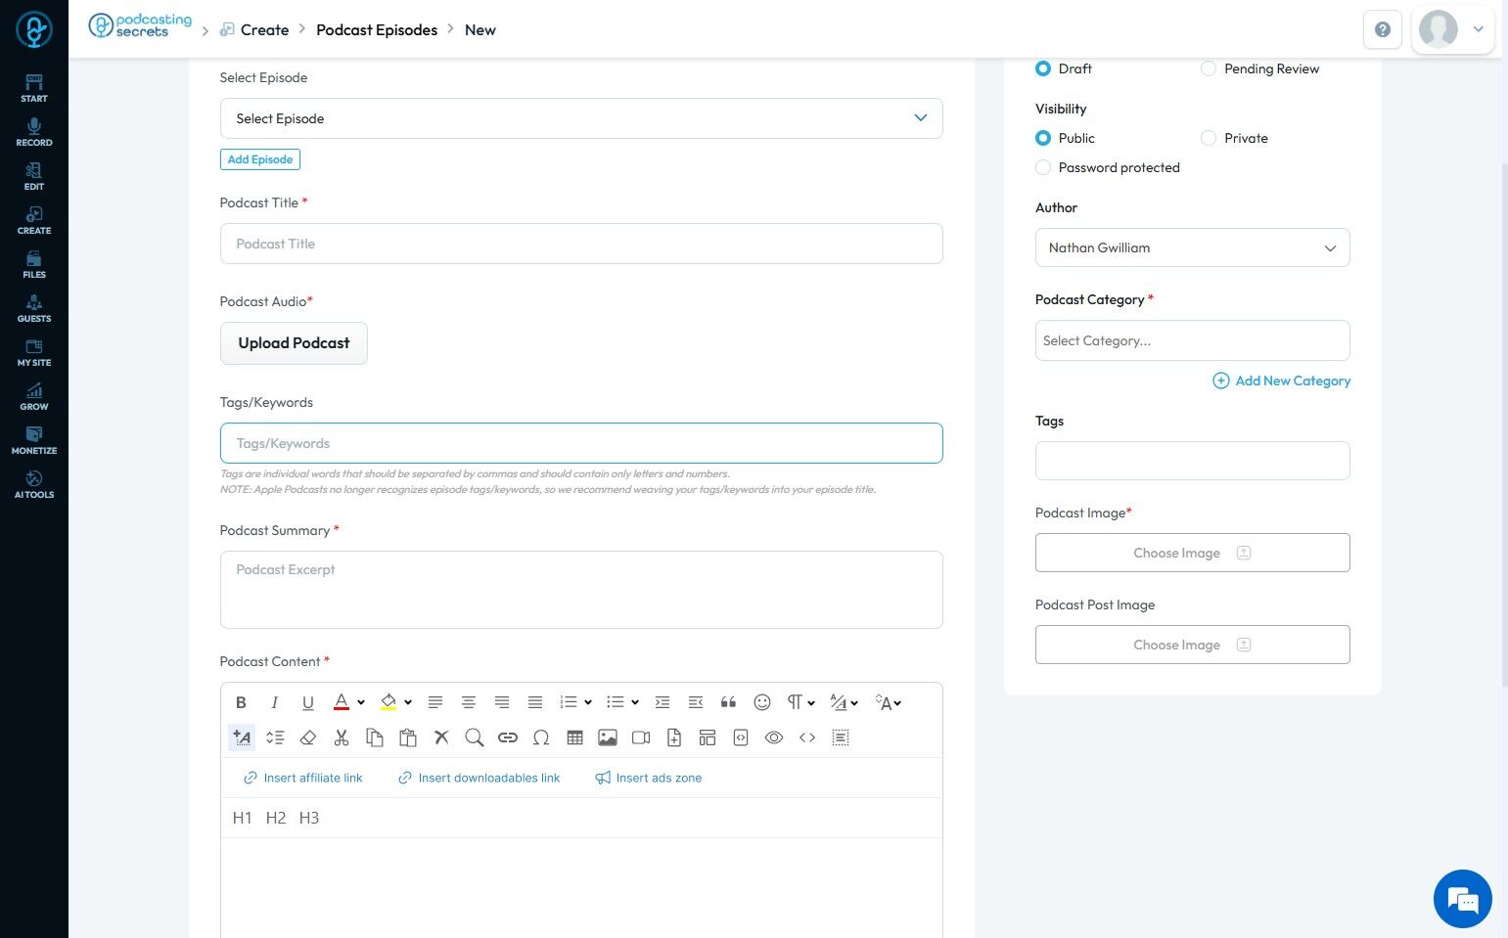The width and height of the screenshot is (1508, 938).
Task: Toggle italic formatting in content editor
Action: pyautogui.click(x=275, y=702)
